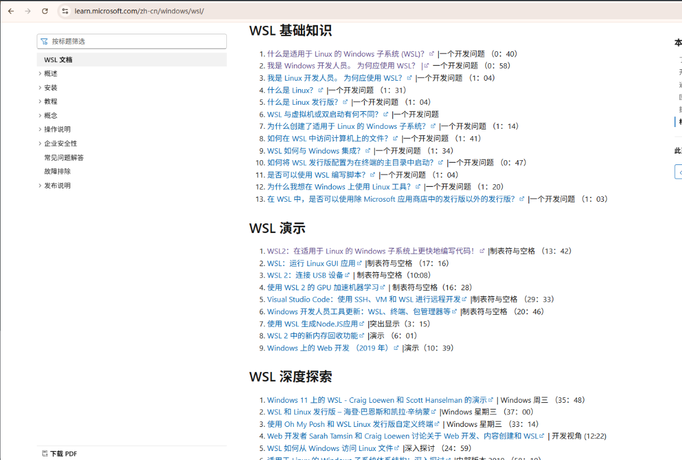Open site information icon in address bar
This screenshot has height=460, width=682.
click(x=65, y=11)
